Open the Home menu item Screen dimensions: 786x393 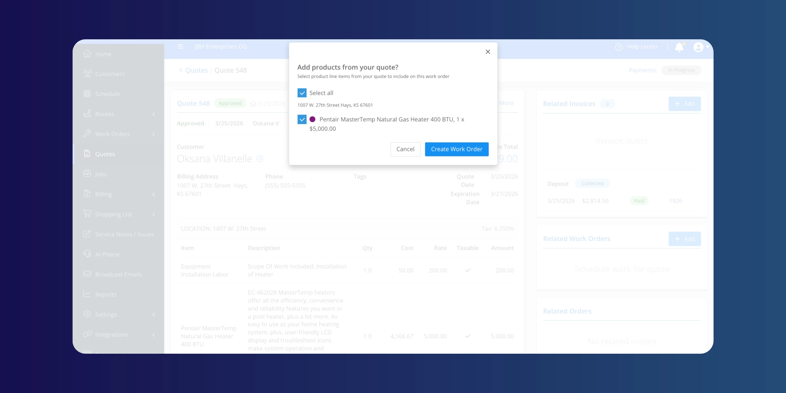tap(118, 54)
